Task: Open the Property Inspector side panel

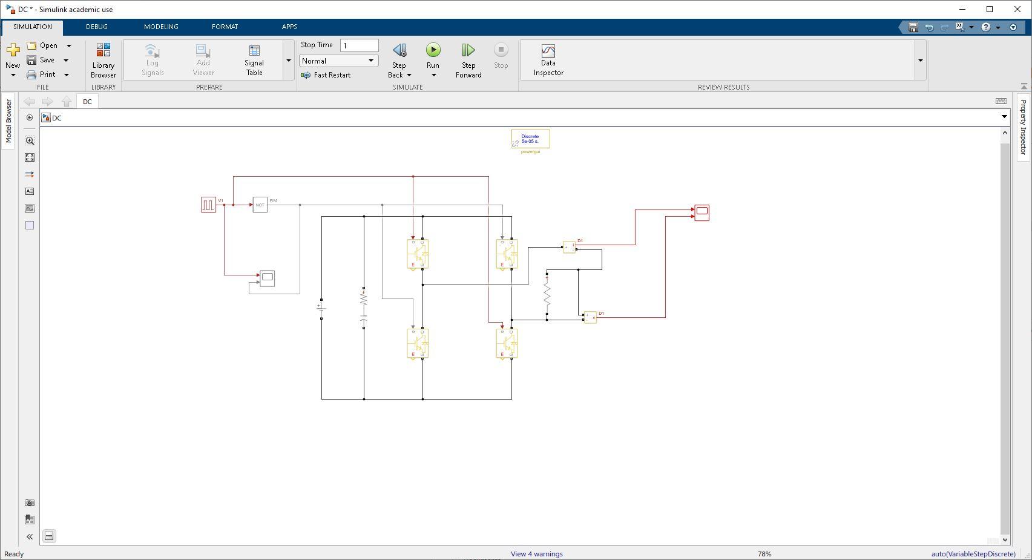Action: [x=1023, y=127]
